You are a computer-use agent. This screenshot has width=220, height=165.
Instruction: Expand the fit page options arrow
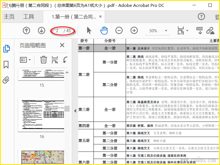click(x=187, y=31)
